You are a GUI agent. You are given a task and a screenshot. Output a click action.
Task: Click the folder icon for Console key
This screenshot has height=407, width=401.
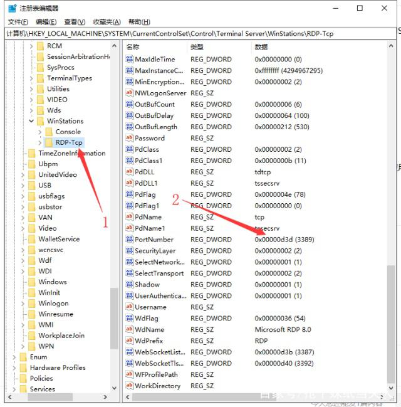pyautogui.click(x=49, y=132)
